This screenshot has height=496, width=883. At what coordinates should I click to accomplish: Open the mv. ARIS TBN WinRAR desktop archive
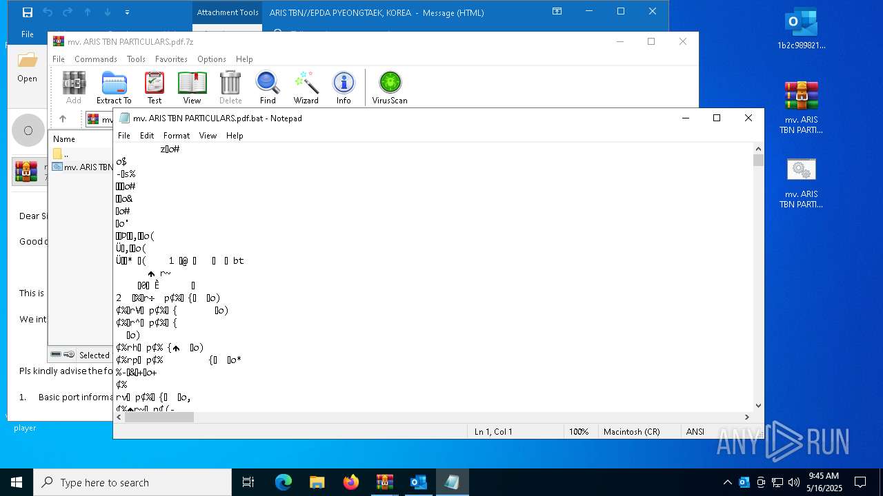(801, 107)
